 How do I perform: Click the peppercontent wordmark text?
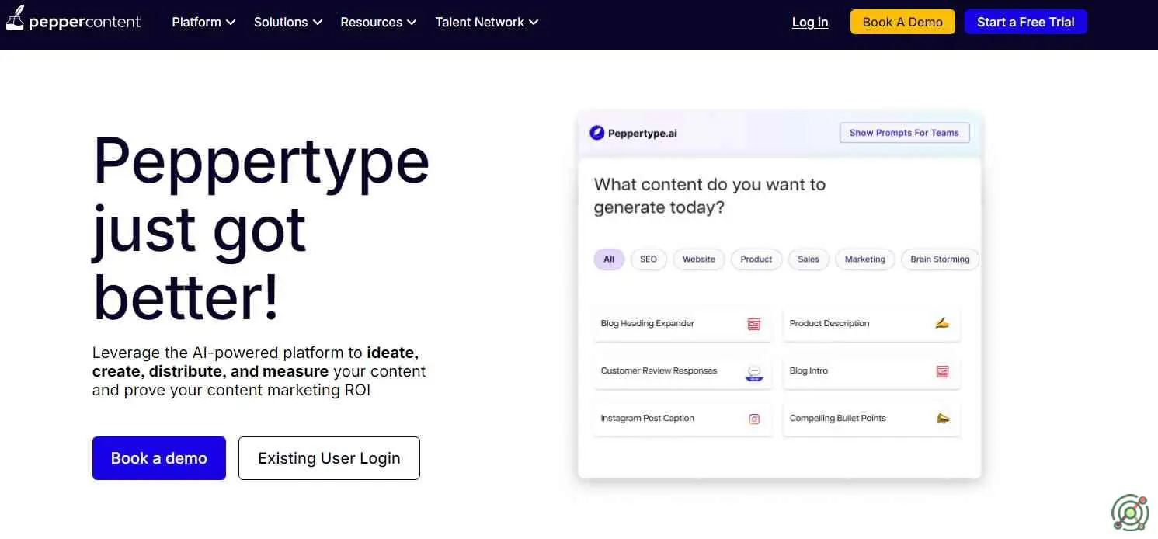[85, 22]
